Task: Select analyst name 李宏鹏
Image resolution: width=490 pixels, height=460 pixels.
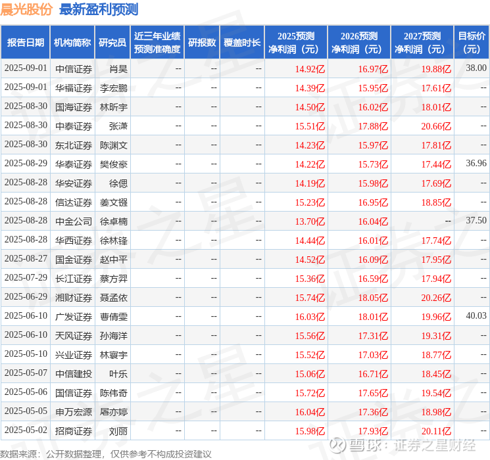Action: [x=114, y=88]
